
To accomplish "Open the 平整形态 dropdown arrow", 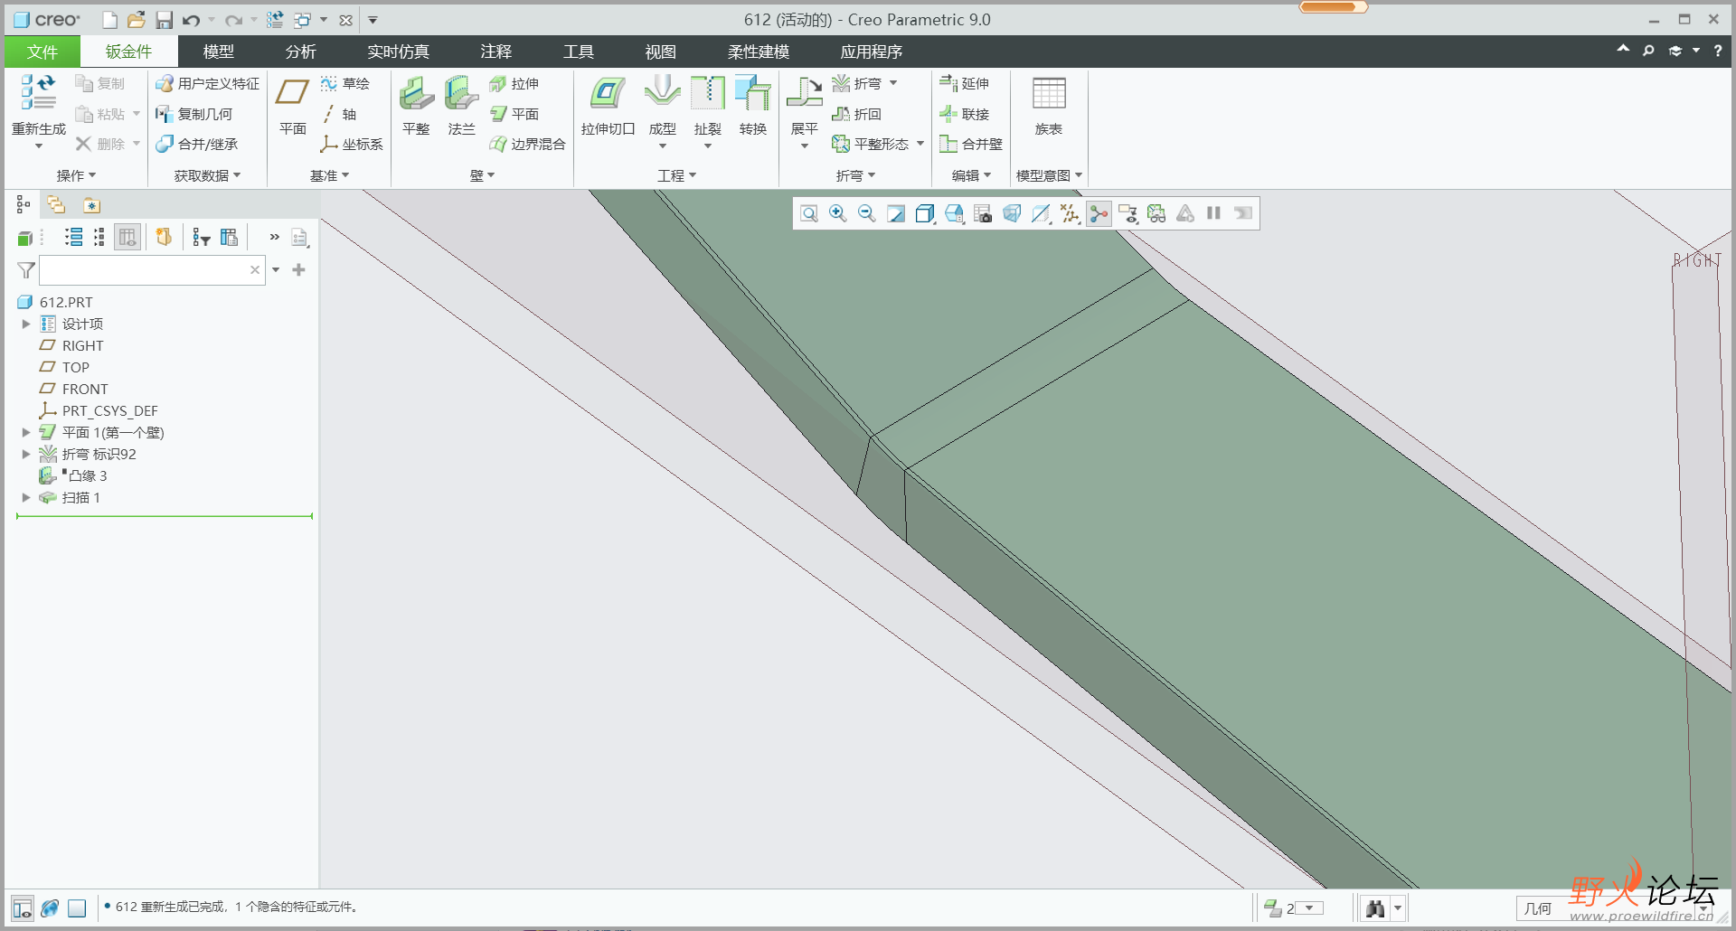I will (x=920, y=144).
